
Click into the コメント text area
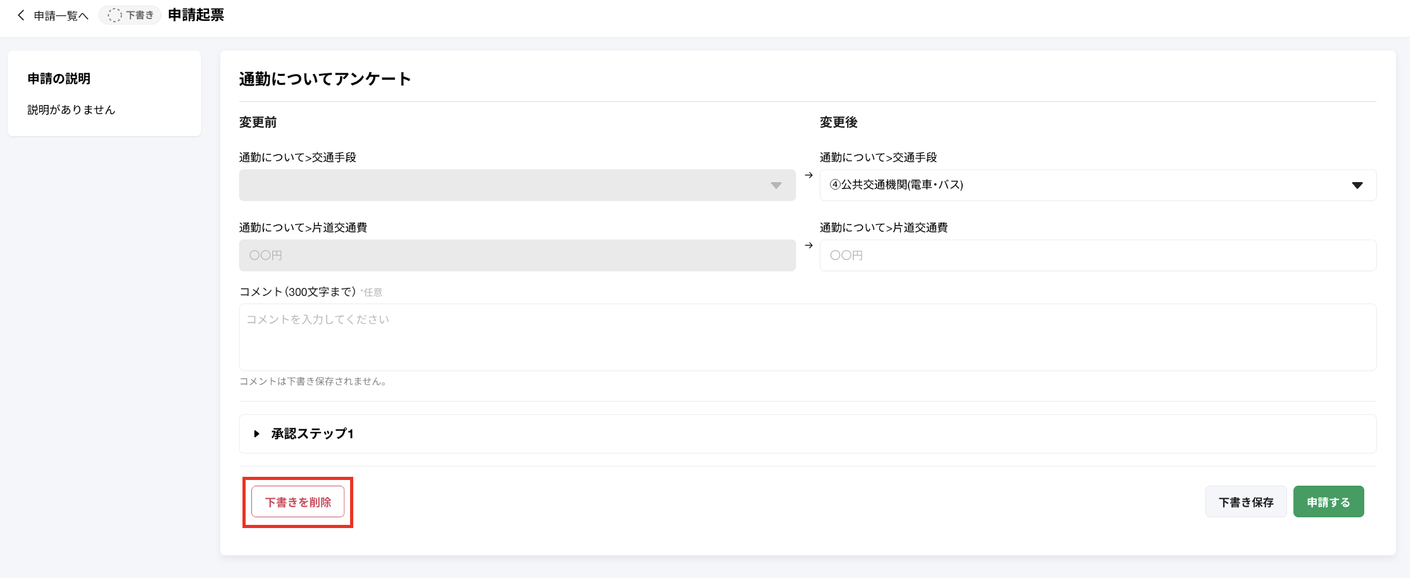807,337
